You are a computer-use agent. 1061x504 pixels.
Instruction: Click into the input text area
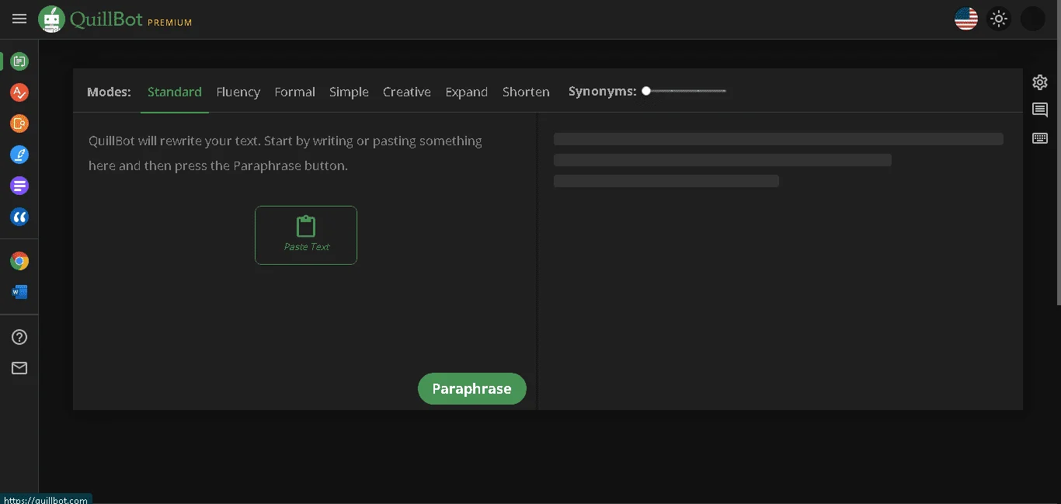coord(304,242)
